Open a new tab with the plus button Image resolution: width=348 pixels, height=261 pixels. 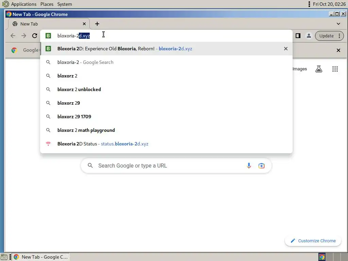click(x=97, y=24)
